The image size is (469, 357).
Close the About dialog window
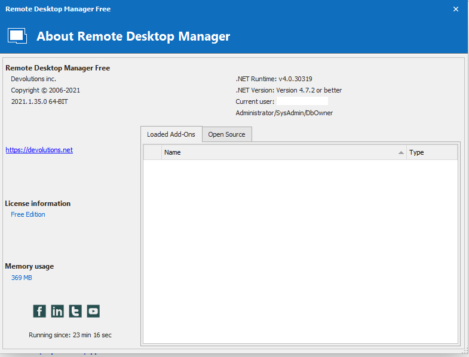click(x=456, y=10)
